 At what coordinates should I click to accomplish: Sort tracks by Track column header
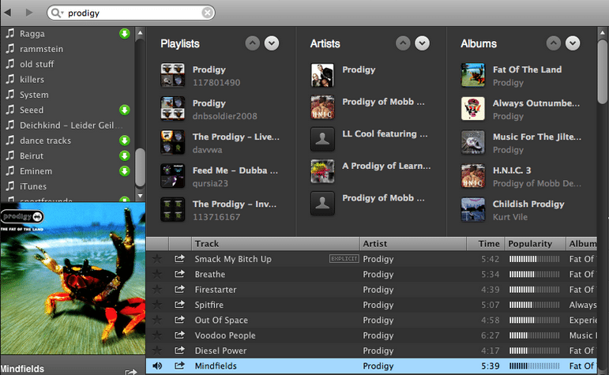click(x=276, y=244)
